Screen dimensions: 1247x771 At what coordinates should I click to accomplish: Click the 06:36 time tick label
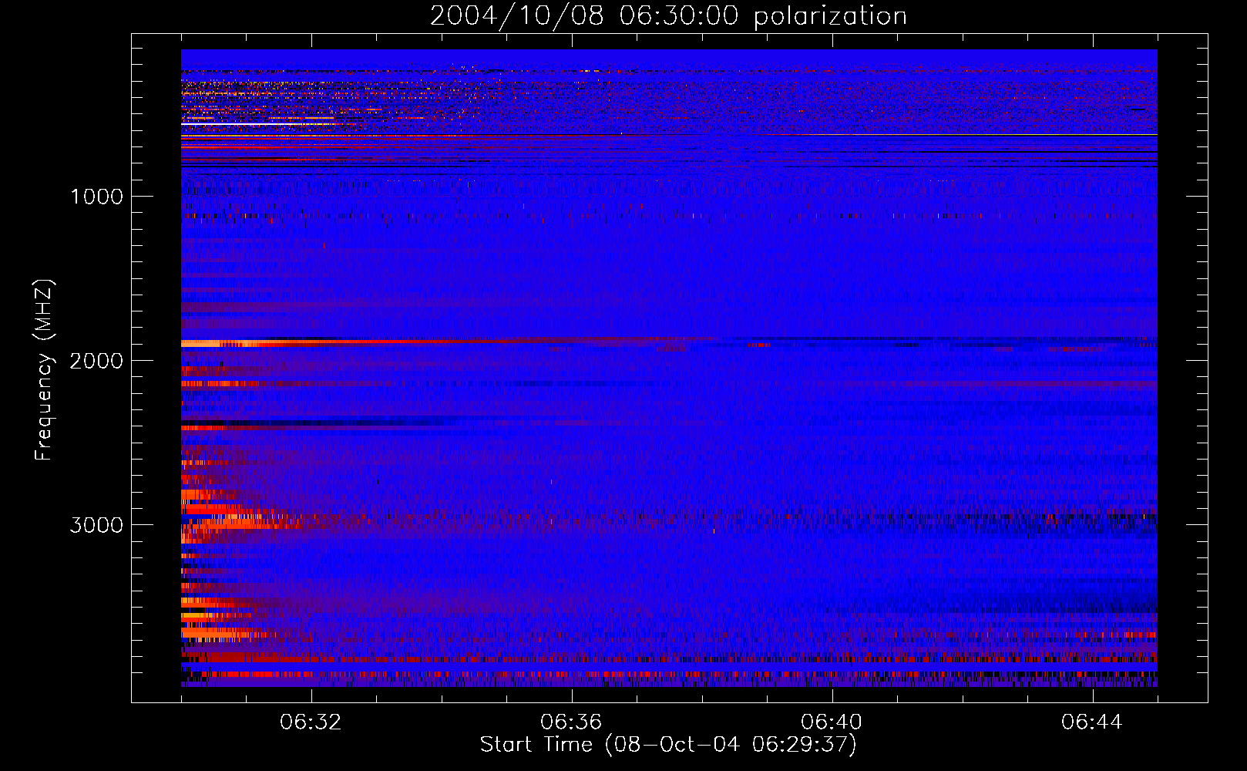click(x=571, y=722)
